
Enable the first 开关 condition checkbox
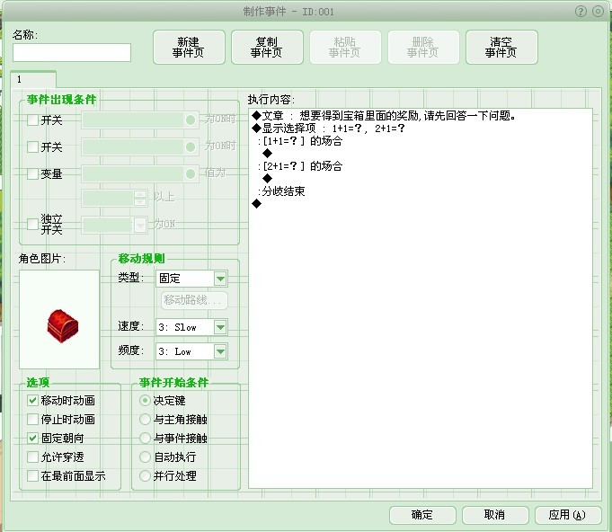32,120
